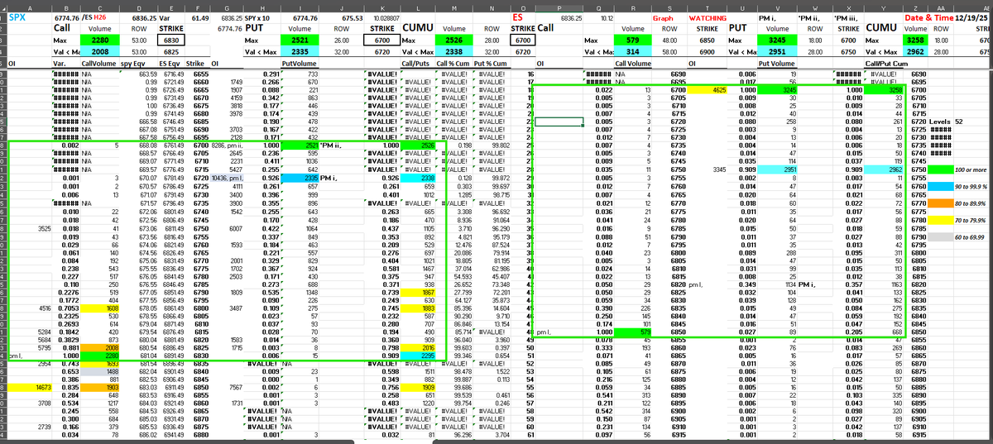Click the orange '80 to 89.9%' legend swatch
This screenshot has height=444, width=993.
tap(941, 203)
